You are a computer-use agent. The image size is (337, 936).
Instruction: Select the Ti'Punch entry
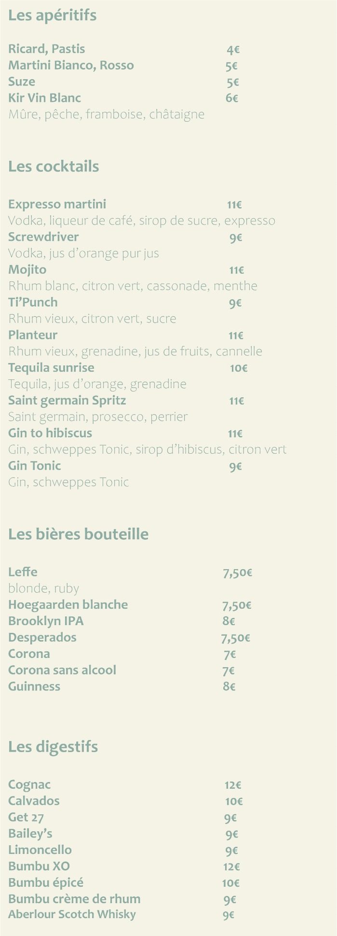point(33,303)
